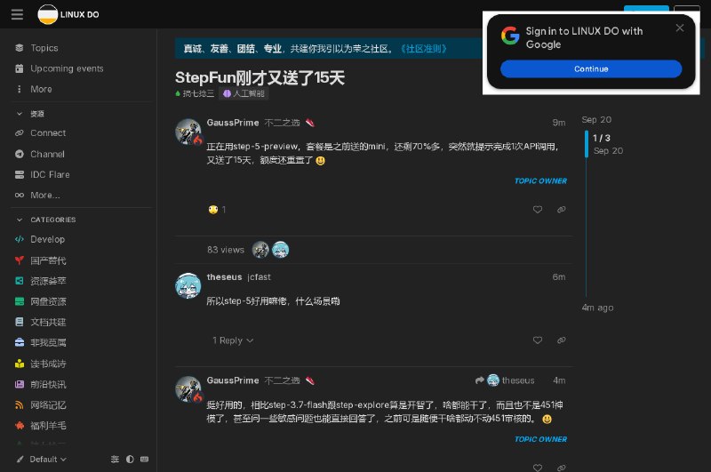Like the first post by GaussPrime

(538, 210)
